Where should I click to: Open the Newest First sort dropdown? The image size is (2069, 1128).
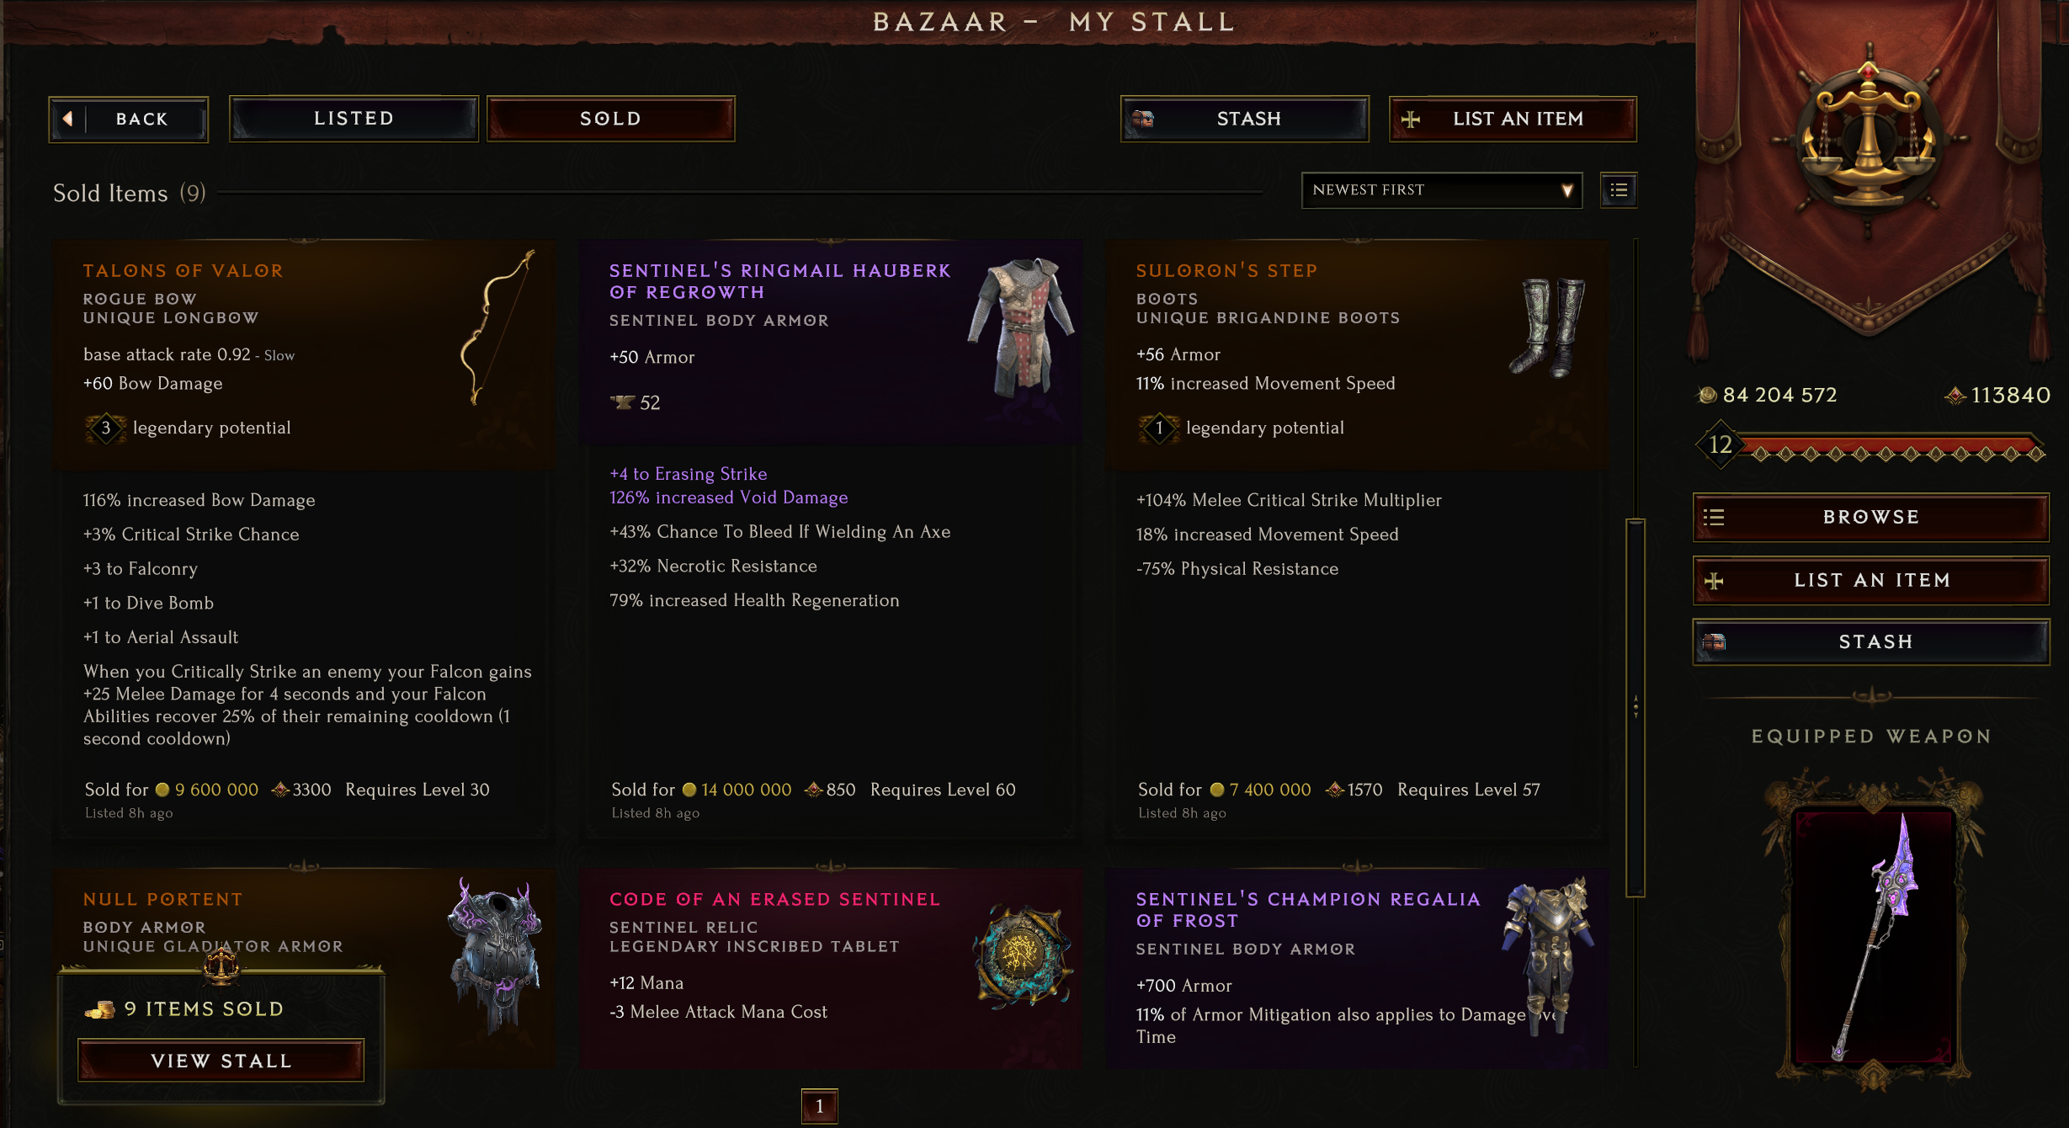(1441, 190)
